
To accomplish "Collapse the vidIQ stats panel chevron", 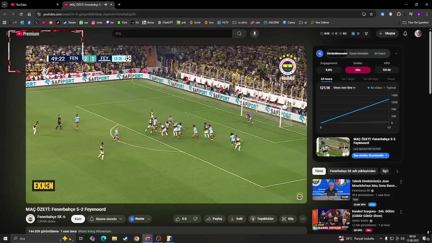I will 396,53.
